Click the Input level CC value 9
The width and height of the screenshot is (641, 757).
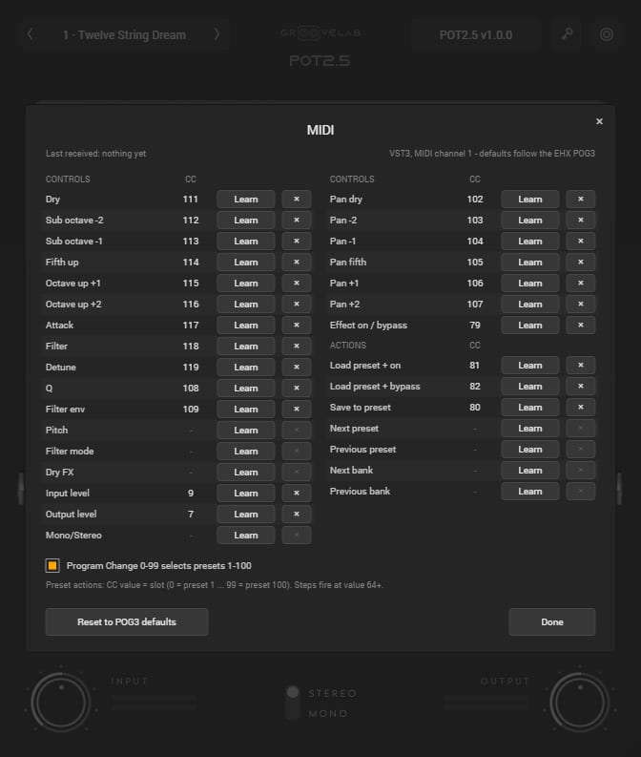coord(191,493)
